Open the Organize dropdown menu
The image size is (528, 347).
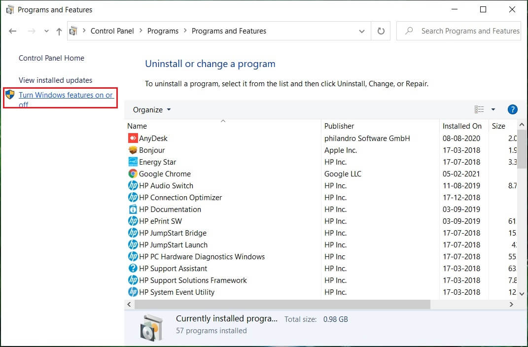[x=151, y=110]
